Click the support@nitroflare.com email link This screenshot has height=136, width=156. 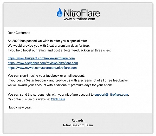point(111,94)
